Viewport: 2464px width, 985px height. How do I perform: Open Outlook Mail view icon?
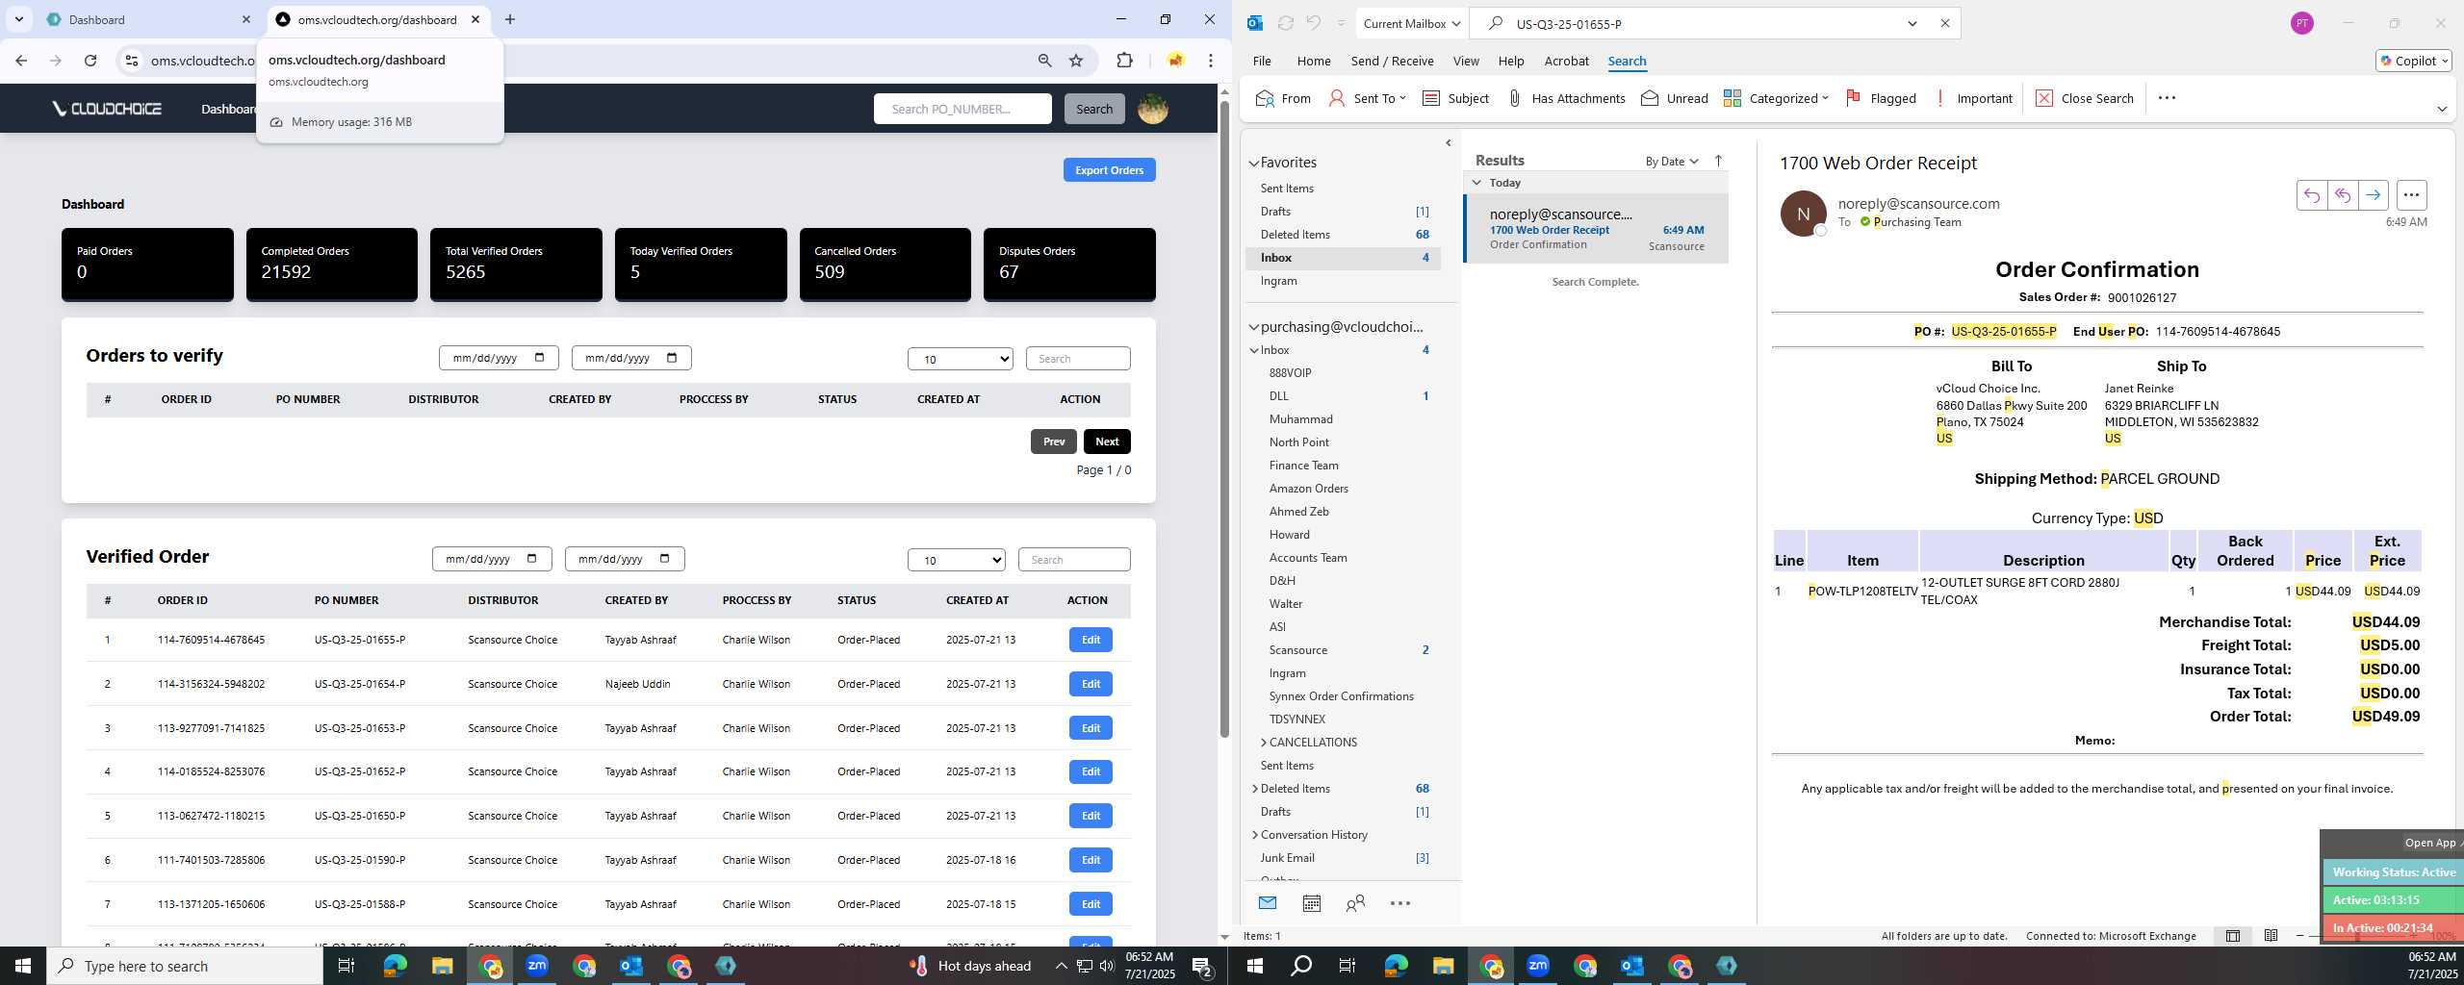point(1268,903)
